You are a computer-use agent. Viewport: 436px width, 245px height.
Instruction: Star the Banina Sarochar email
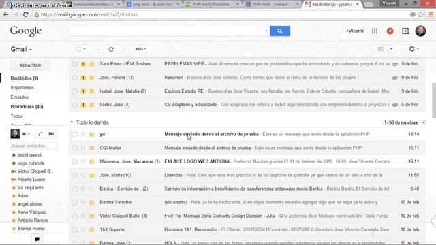click(x=83, y=203)
